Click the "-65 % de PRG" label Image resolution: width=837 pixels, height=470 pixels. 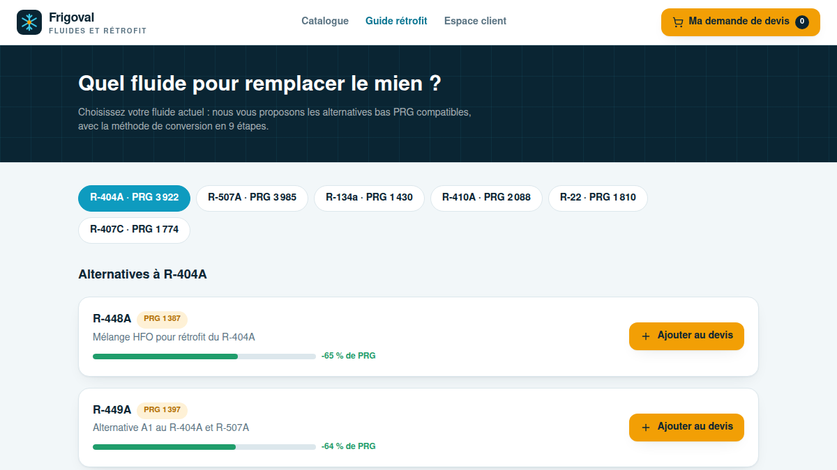point(349,356)
